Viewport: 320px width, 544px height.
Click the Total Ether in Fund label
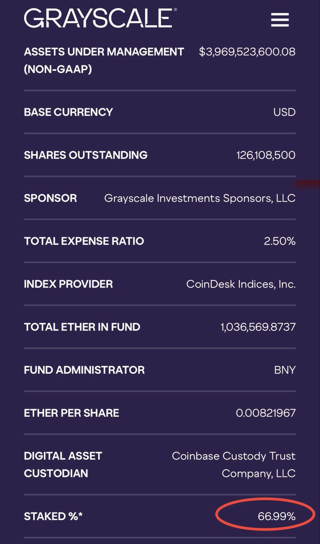coord(82,327)
